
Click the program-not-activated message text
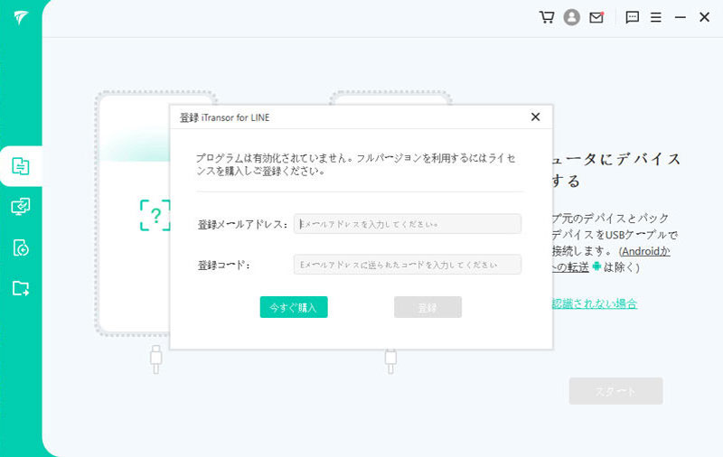pos(355,164)
